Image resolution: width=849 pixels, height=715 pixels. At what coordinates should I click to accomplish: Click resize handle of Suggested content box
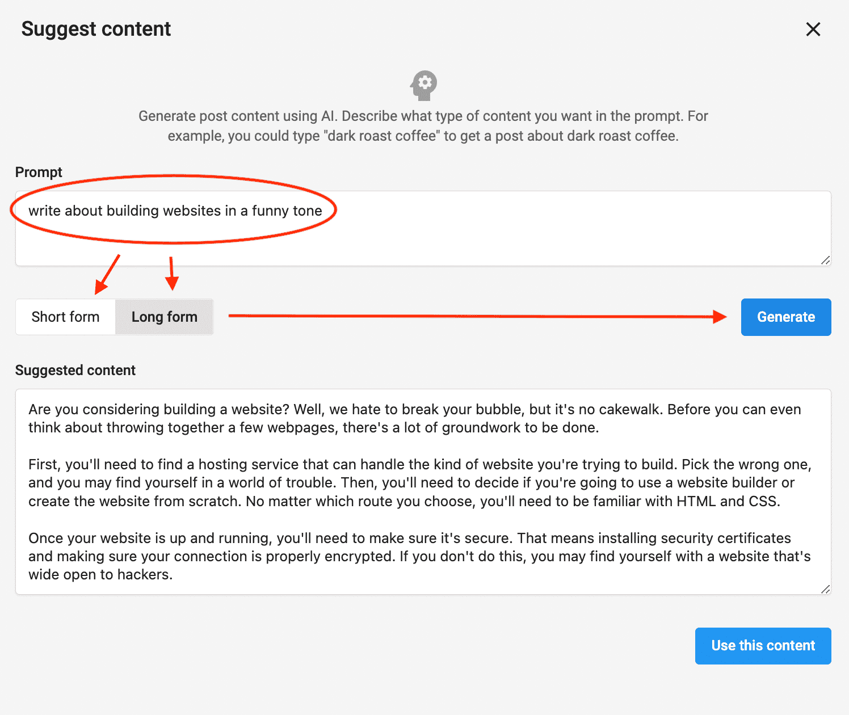[x=825, y=589]
